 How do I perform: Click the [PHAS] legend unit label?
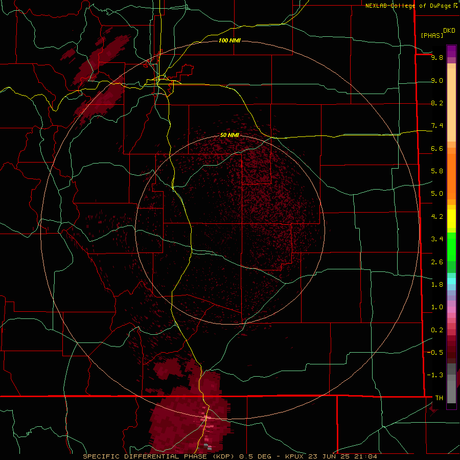tap(432, 35)
